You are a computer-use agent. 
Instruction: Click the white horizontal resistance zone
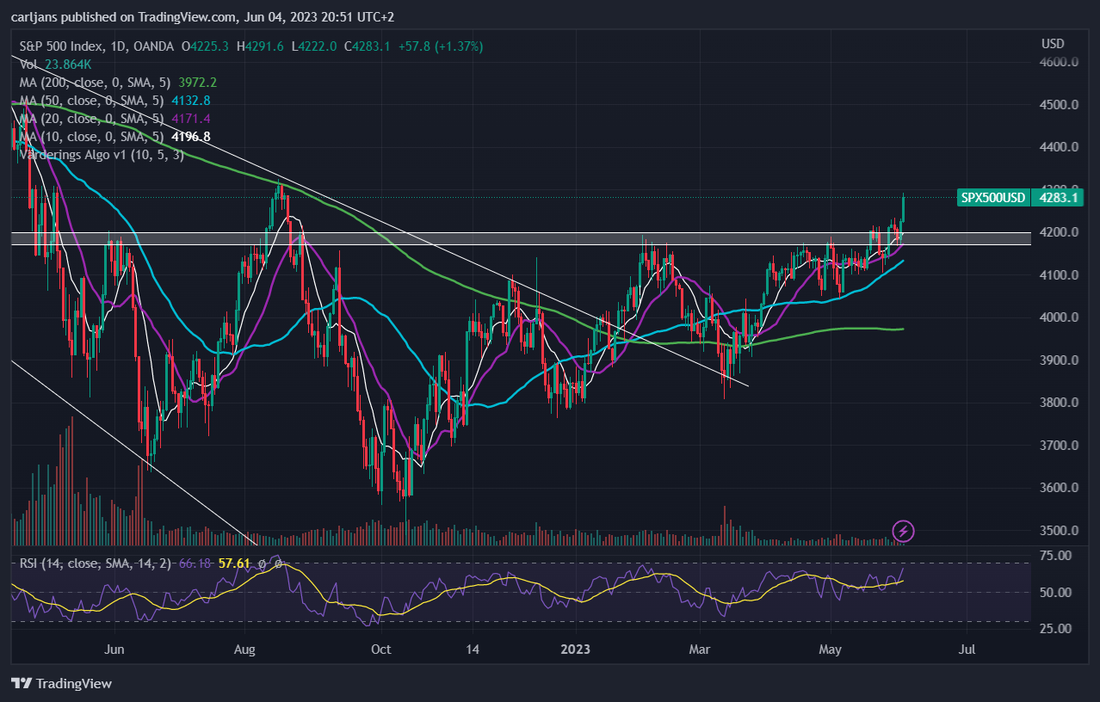521,238
